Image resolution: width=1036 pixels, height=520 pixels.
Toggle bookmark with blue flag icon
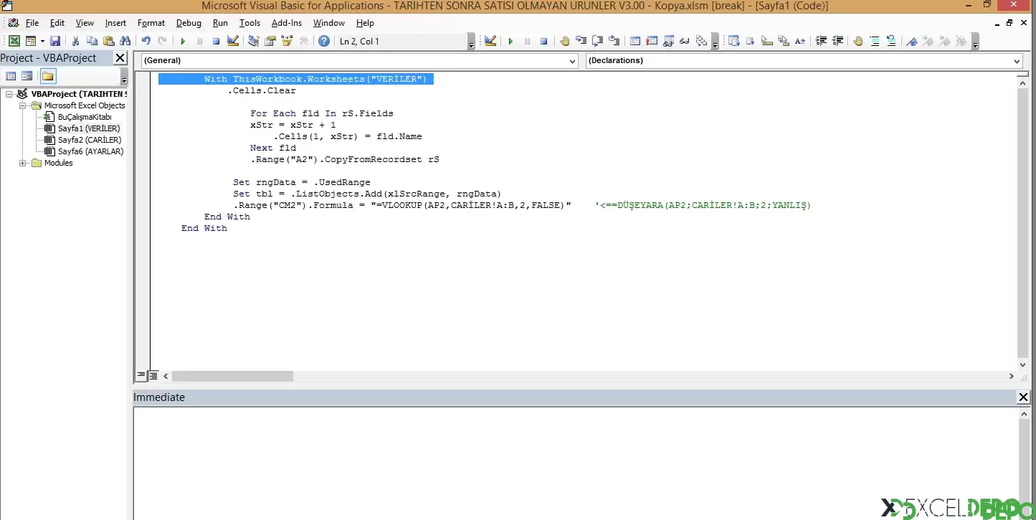click(911, 42)
